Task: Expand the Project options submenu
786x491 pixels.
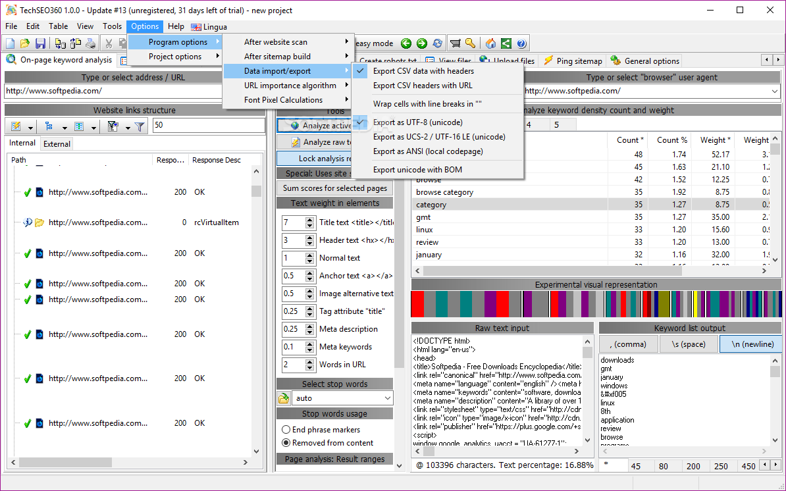Action: click(x=175, y=57)
